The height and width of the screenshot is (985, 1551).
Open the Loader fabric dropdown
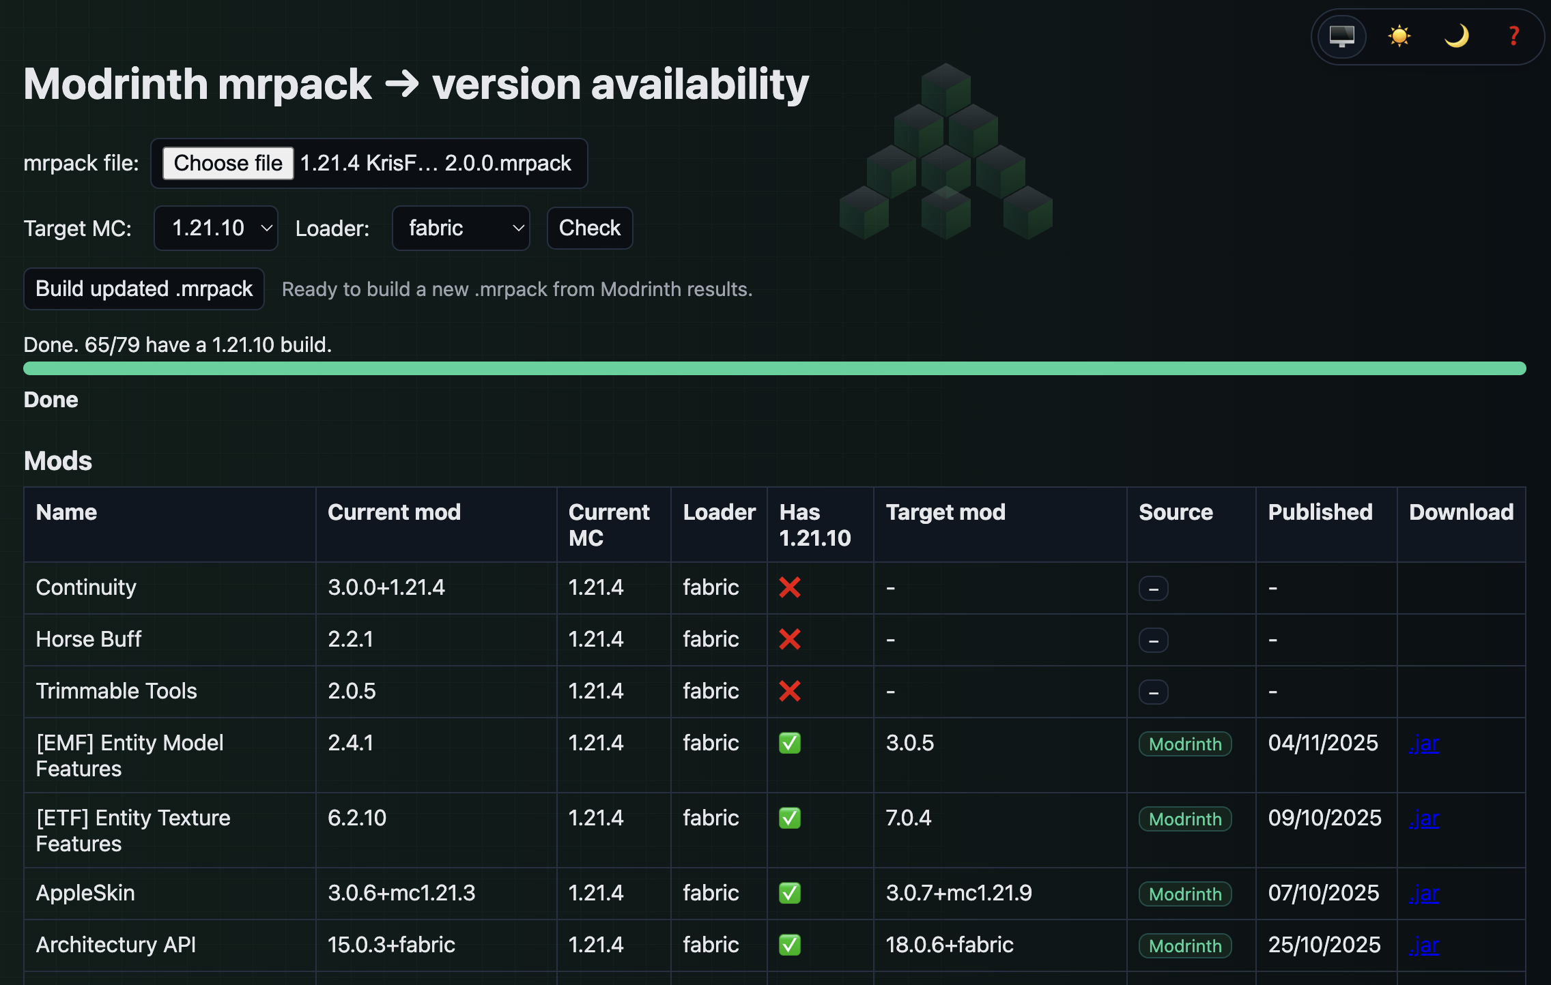tap(461, 228)
